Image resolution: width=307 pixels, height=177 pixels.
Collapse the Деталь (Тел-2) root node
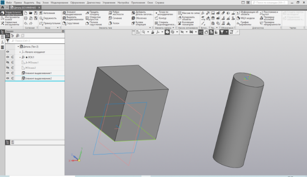click(x=18, y=47)
